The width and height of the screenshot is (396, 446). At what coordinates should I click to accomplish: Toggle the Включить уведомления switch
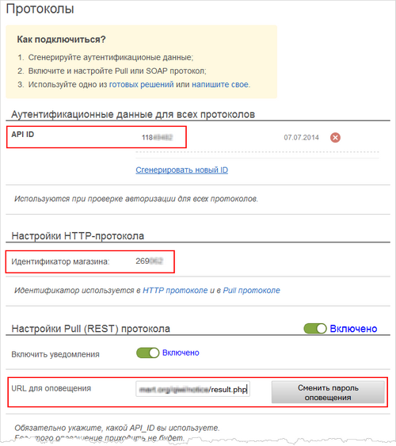(x=147, y=353)
